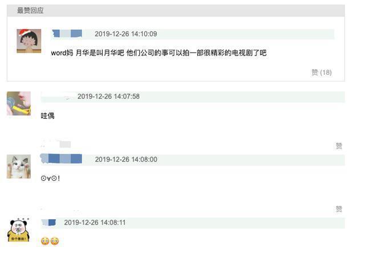Like the top comment with 赞 (18)
Screen dimensions: 365x260
[x=322, y=73]
